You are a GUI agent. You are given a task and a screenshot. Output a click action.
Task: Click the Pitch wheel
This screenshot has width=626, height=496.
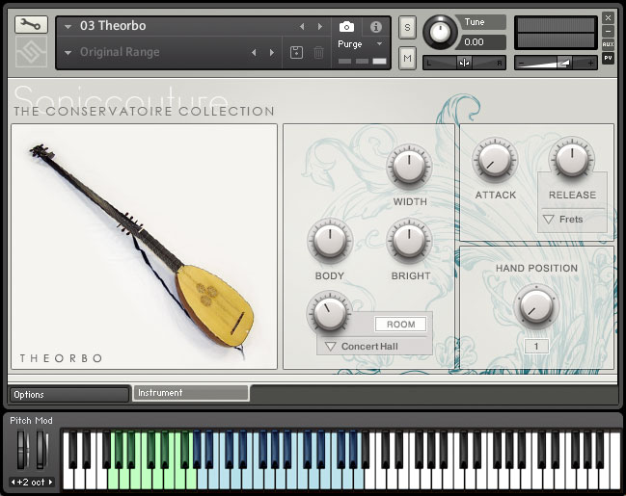[x=22, y=450]
